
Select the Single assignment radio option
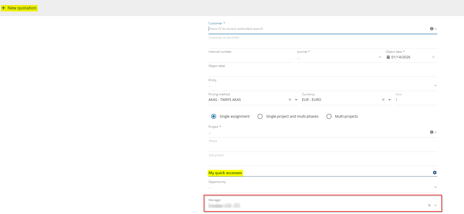click(x=214, y=116)
